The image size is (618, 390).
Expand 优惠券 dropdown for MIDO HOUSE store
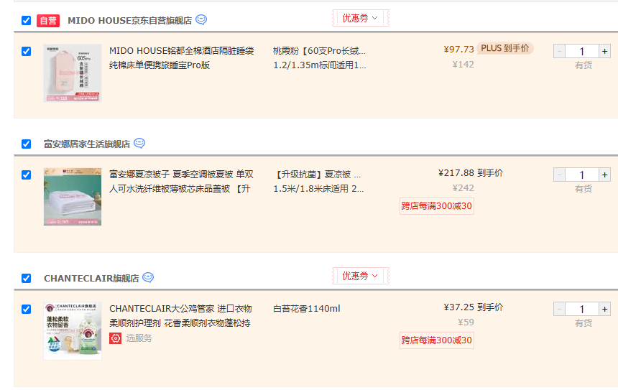[x=361, y=18]
